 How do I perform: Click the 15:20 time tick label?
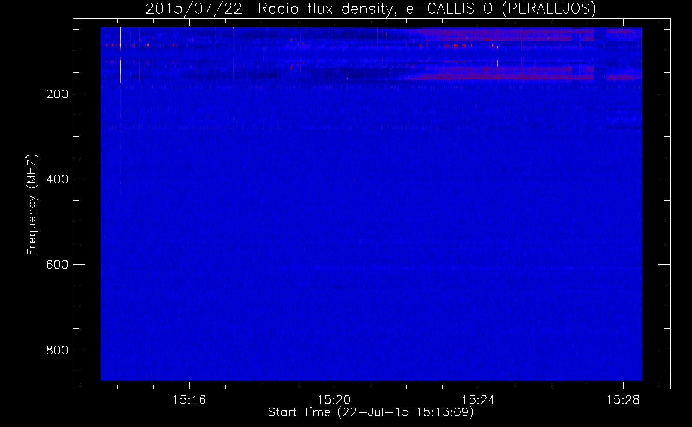click(x=334, y=400)
